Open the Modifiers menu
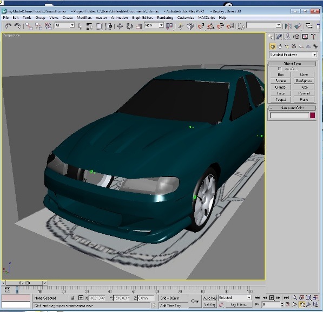Screen dimensions: 323x312 tap(84, 18)
